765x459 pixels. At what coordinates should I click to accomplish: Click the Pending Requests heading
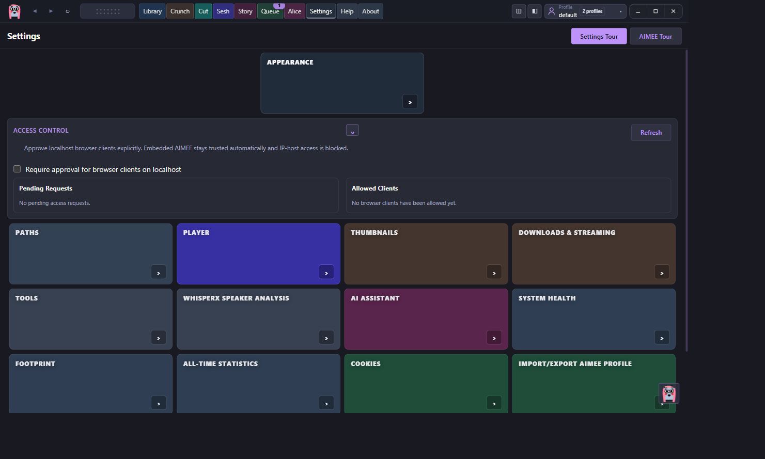(x=45, y=188)
